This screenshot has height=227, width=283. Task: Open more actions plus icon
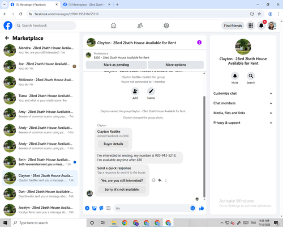tap(87, 208)
